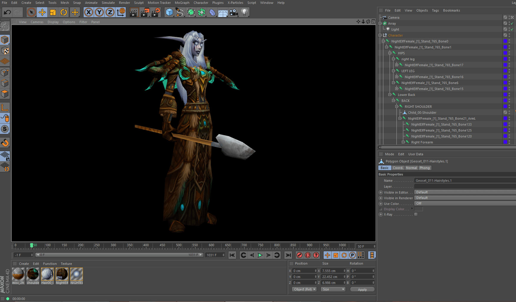Go to start of animation

(232, 255)
